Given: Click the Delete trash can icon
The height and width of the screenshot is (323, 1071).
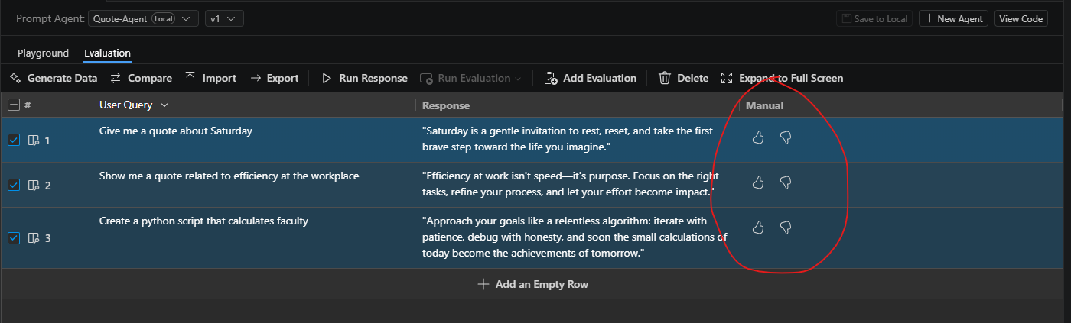Looking at the screenshot, I should click(665, 78).
